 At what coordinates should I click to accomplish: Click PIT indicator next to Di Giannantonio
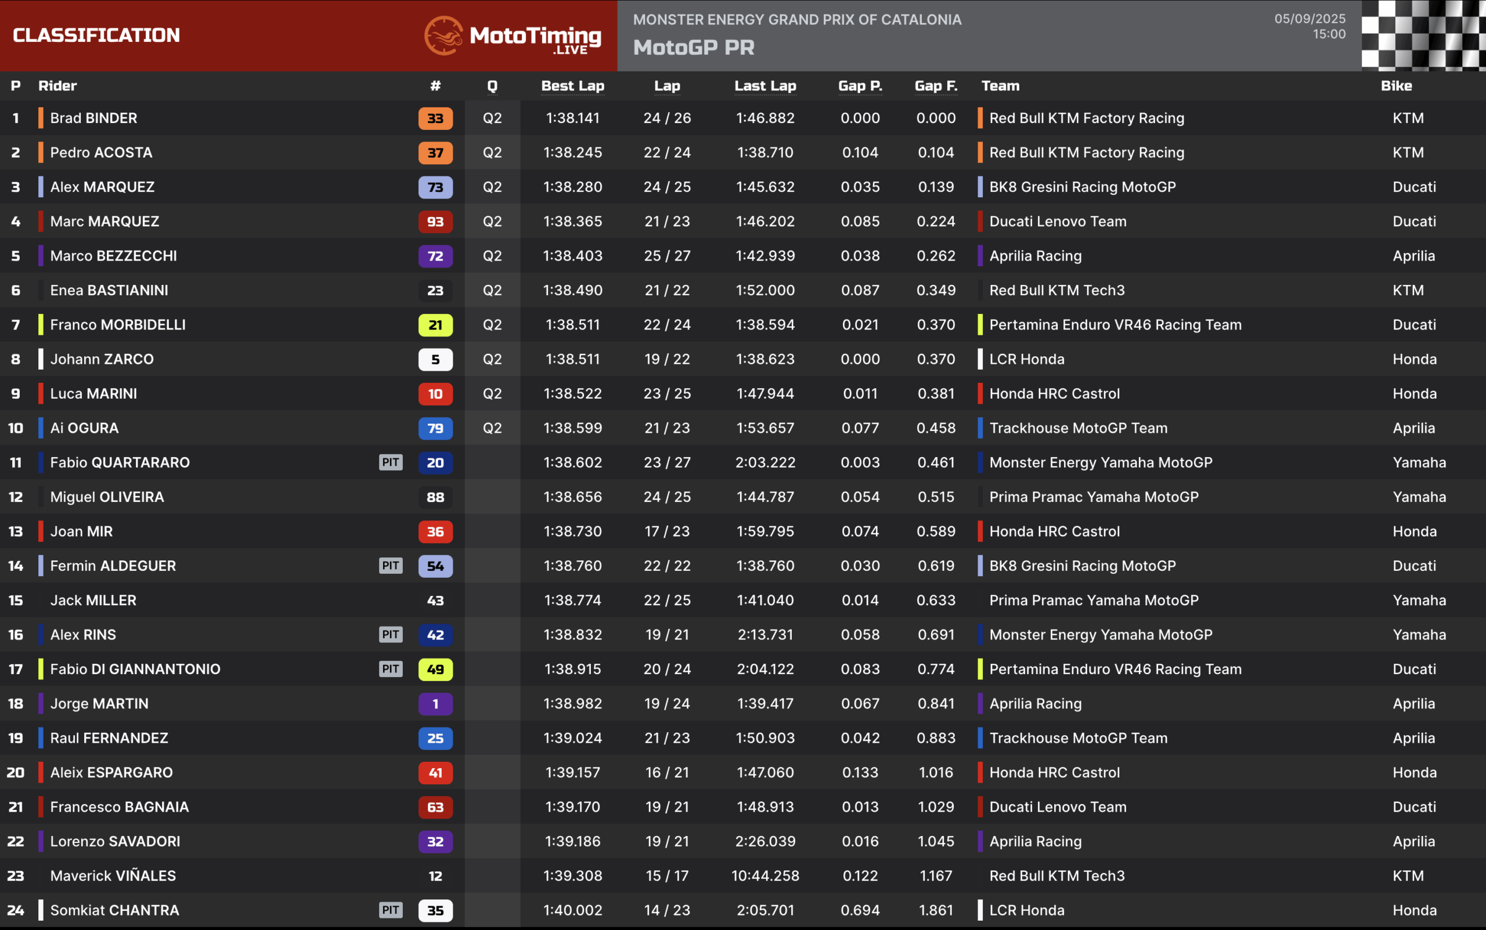point(391,668)
